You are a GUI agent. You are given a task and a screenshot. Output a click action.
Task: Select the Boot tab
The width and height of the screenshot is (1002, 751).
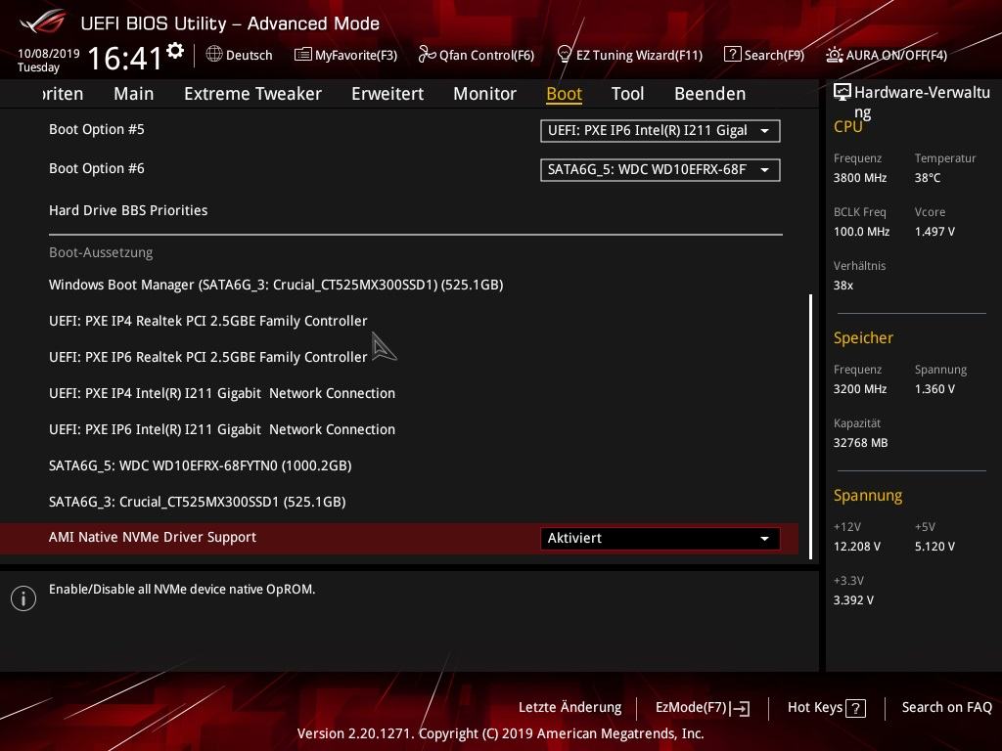tap(565, 94)
